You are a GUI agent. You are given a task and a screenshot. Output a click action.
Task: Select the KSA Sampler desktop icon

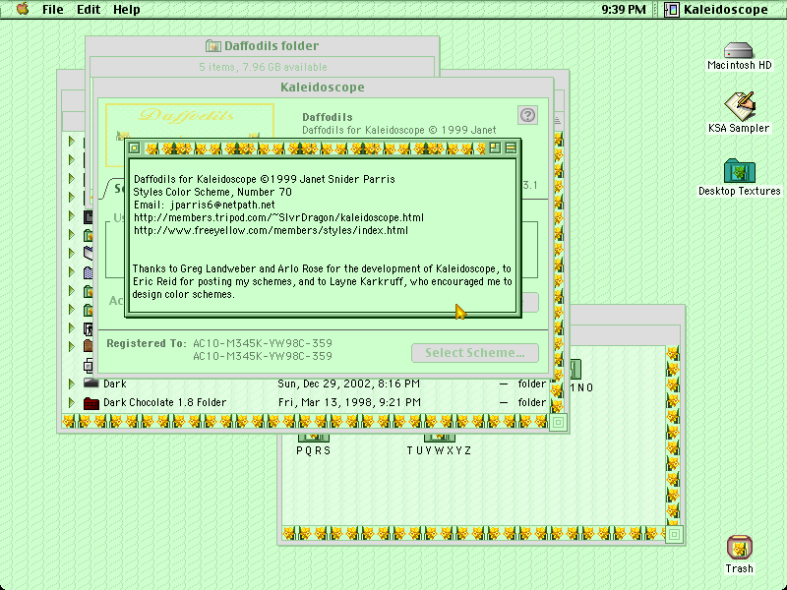point(740,106)
